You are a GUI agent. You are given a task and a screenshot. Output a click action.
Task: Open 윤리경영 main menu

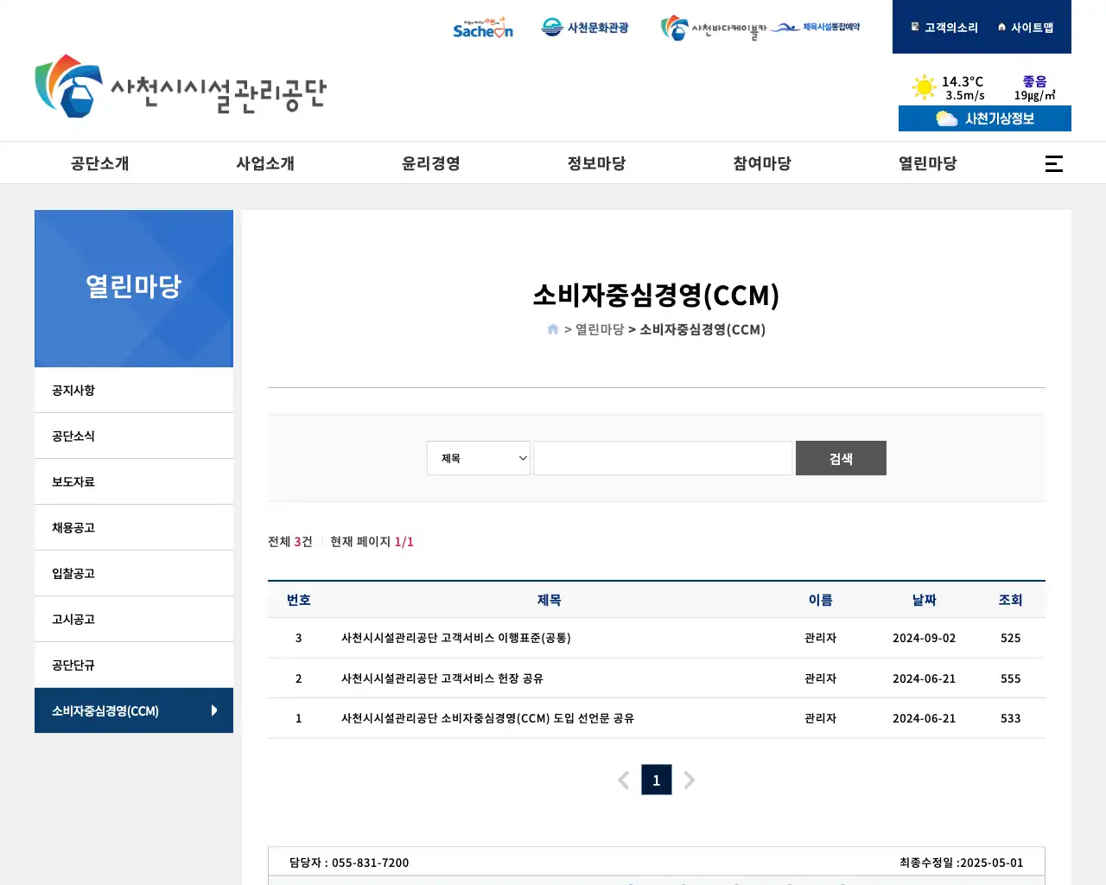431,163
